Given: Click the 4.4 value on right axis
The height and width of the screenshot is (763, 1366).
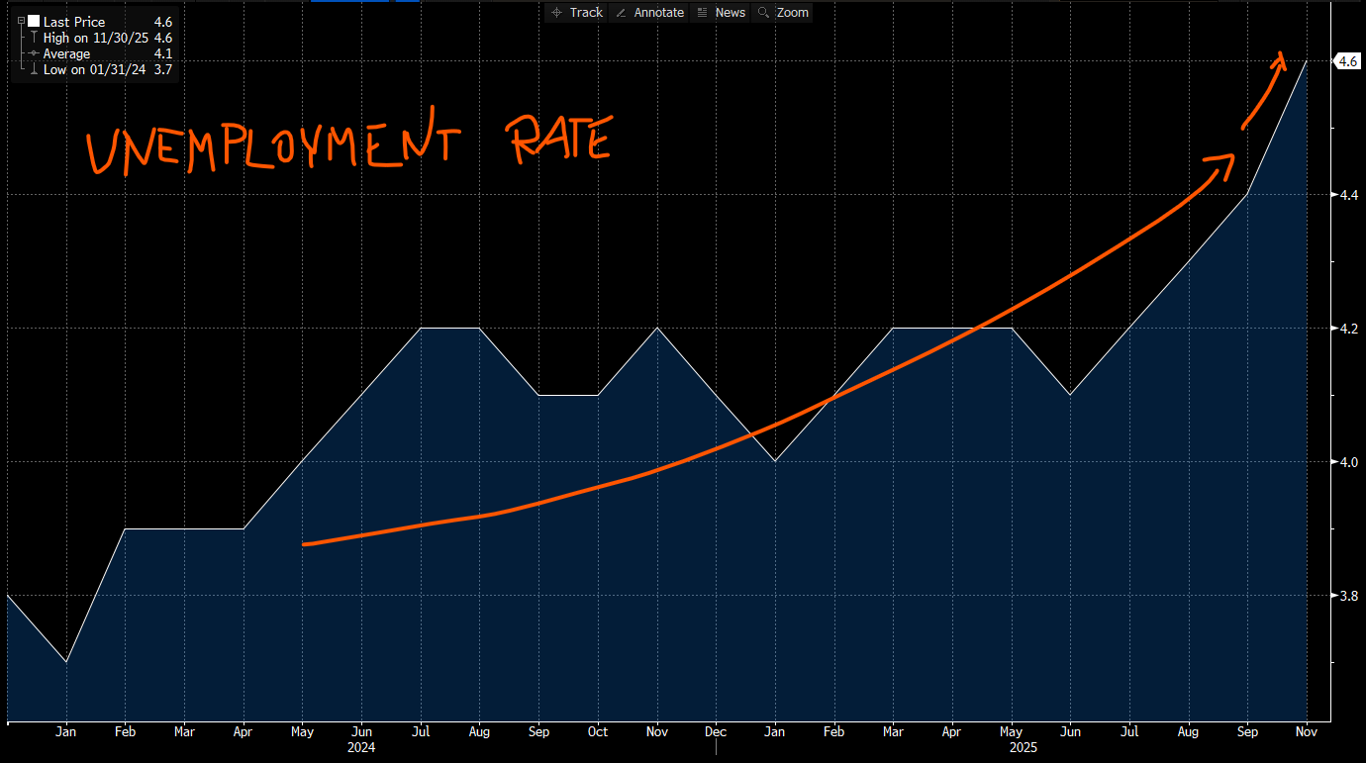Looking at the screenshot, I should tap(1348, 195).
